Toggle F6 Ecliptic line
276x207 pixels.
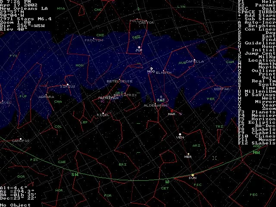click(257, 122)
